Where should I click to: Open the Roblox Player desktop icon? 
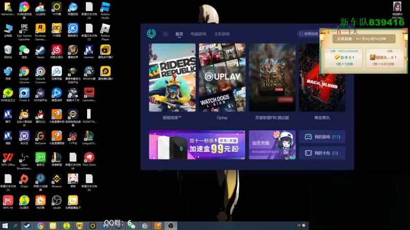tap(105, 32)
